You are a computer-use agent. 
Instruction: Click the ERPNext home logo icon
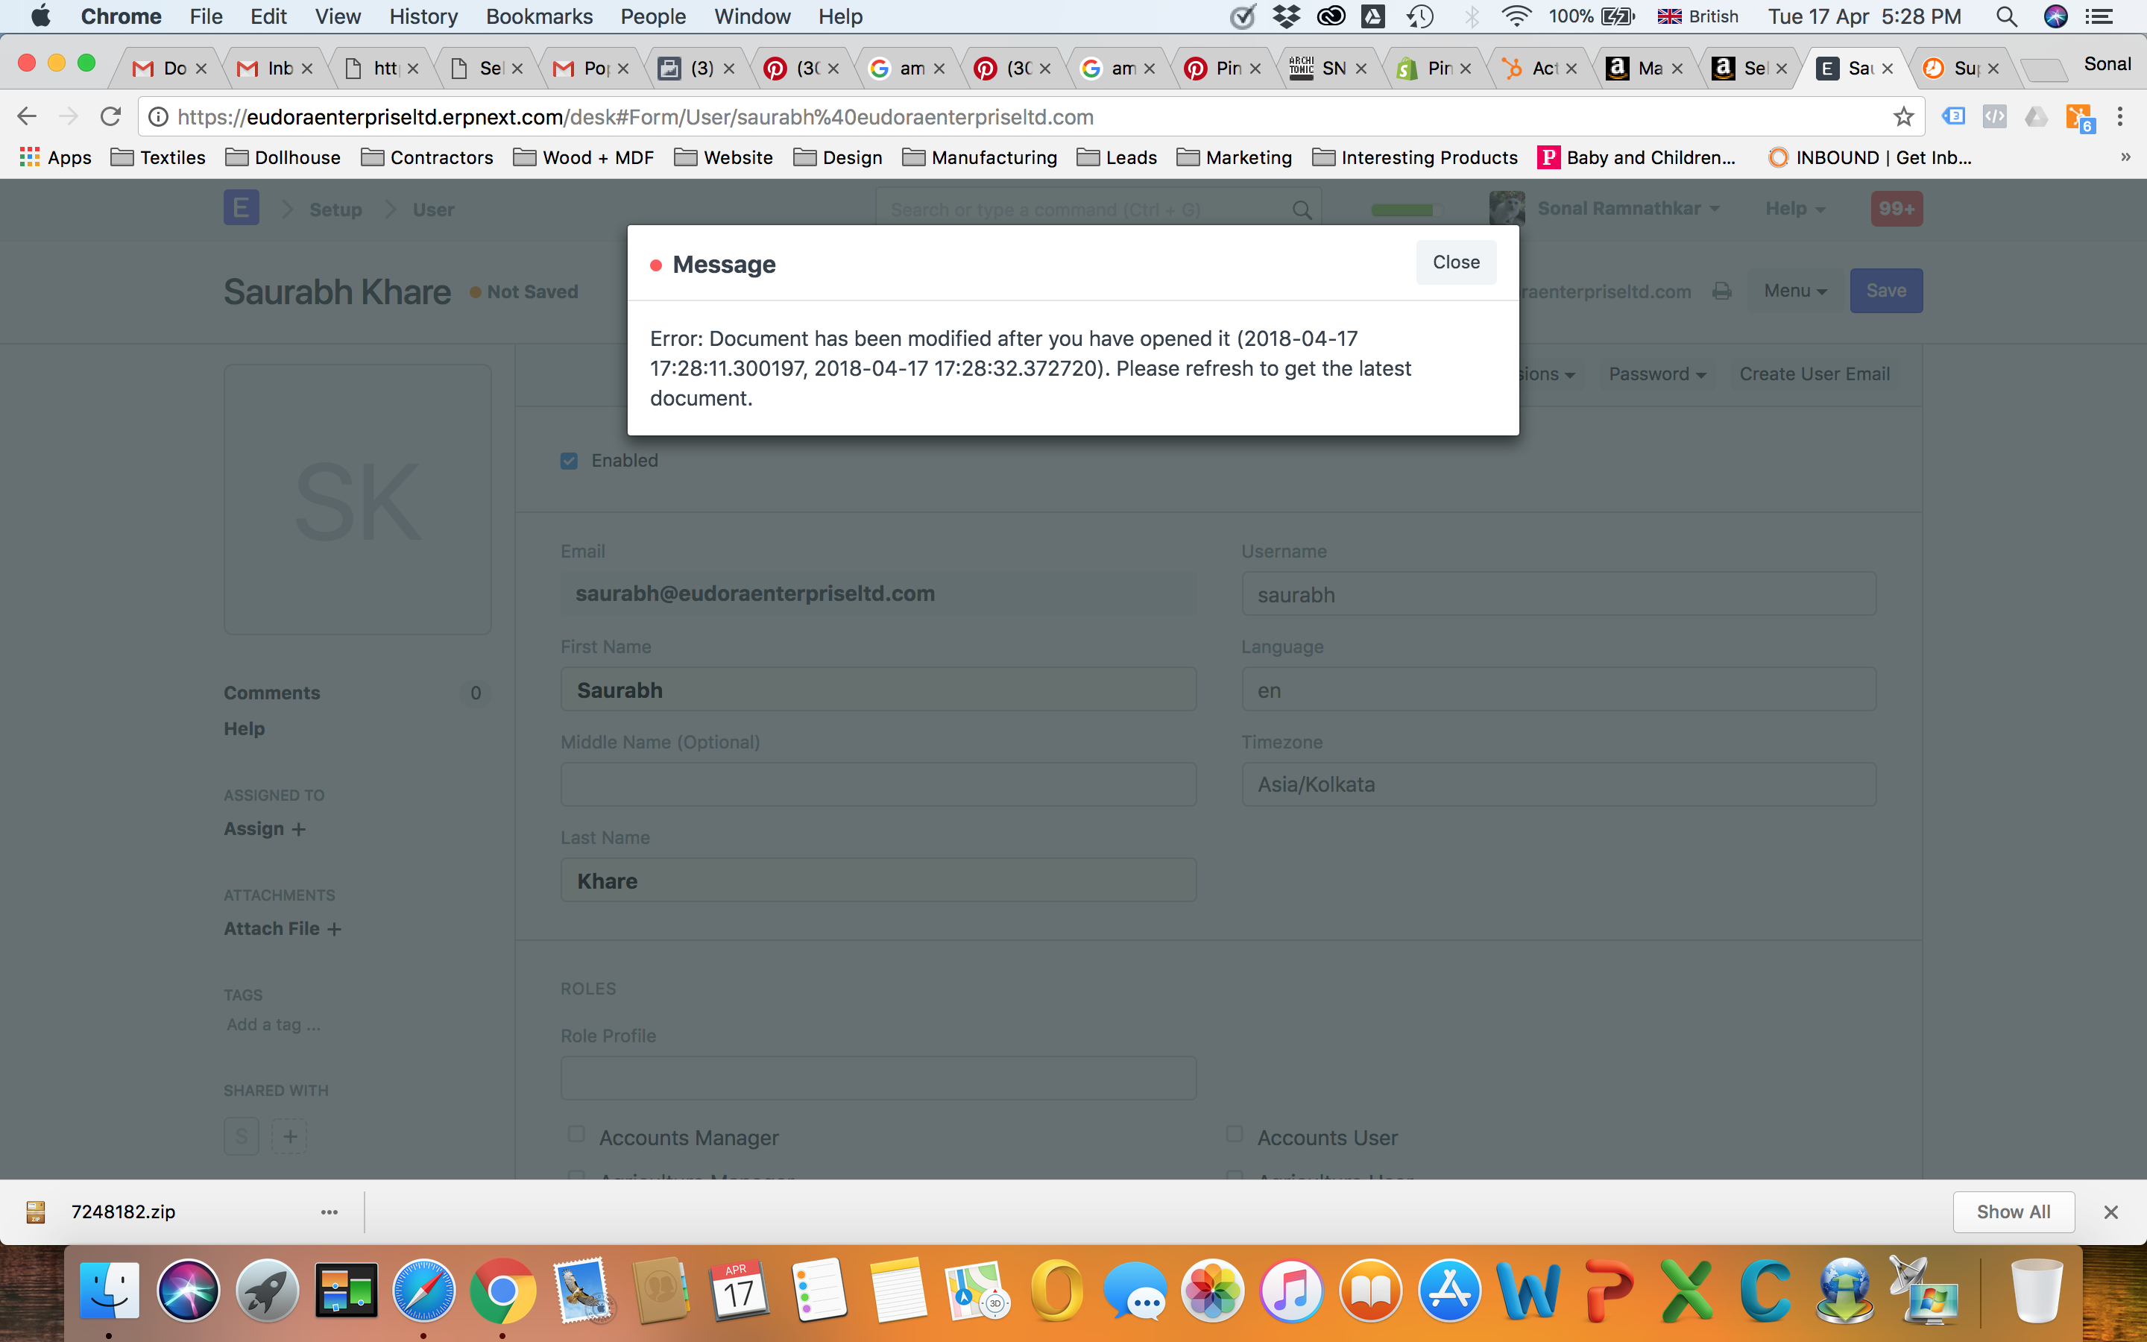click(241, 208)
